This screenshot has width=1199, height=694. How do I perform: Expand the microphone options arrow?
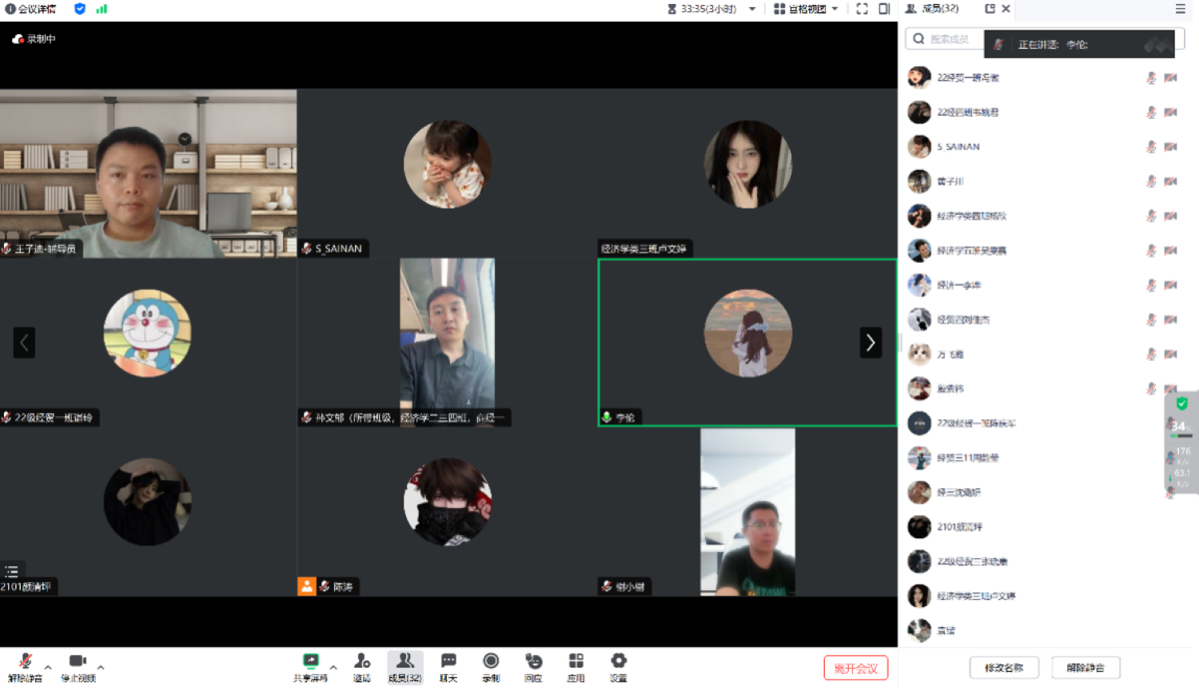pyautogui.click(x=48, y=667)
